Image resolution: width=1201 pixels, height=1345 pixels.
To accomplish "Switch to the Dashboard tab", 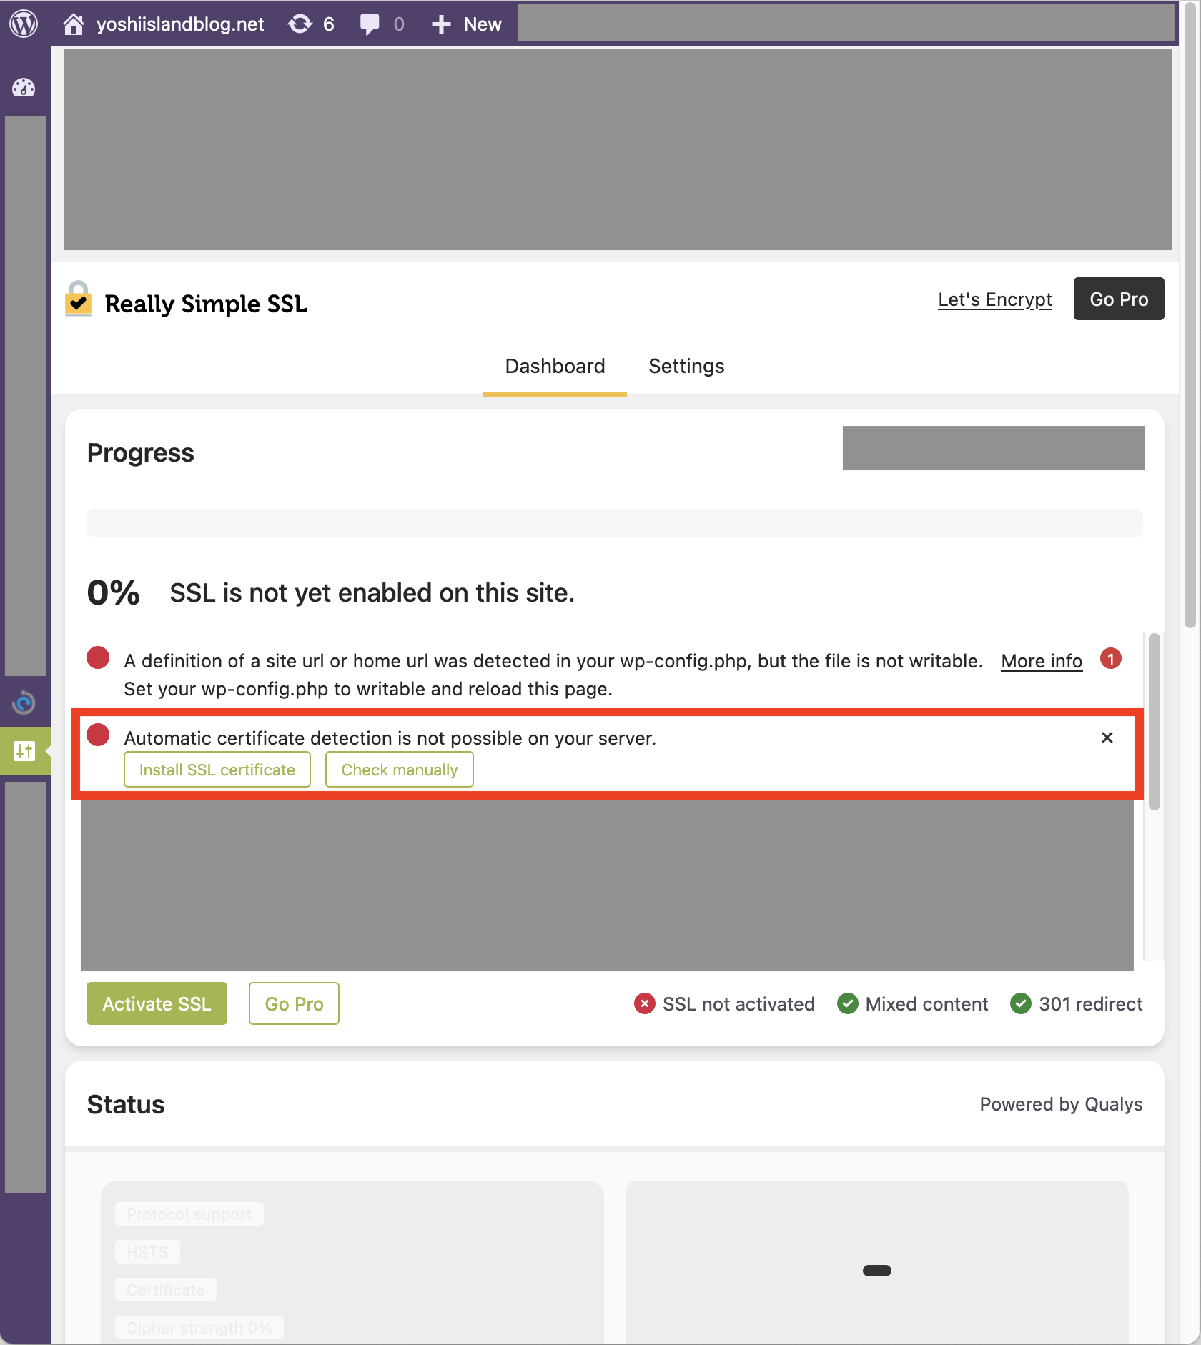I will pos(555,367).
